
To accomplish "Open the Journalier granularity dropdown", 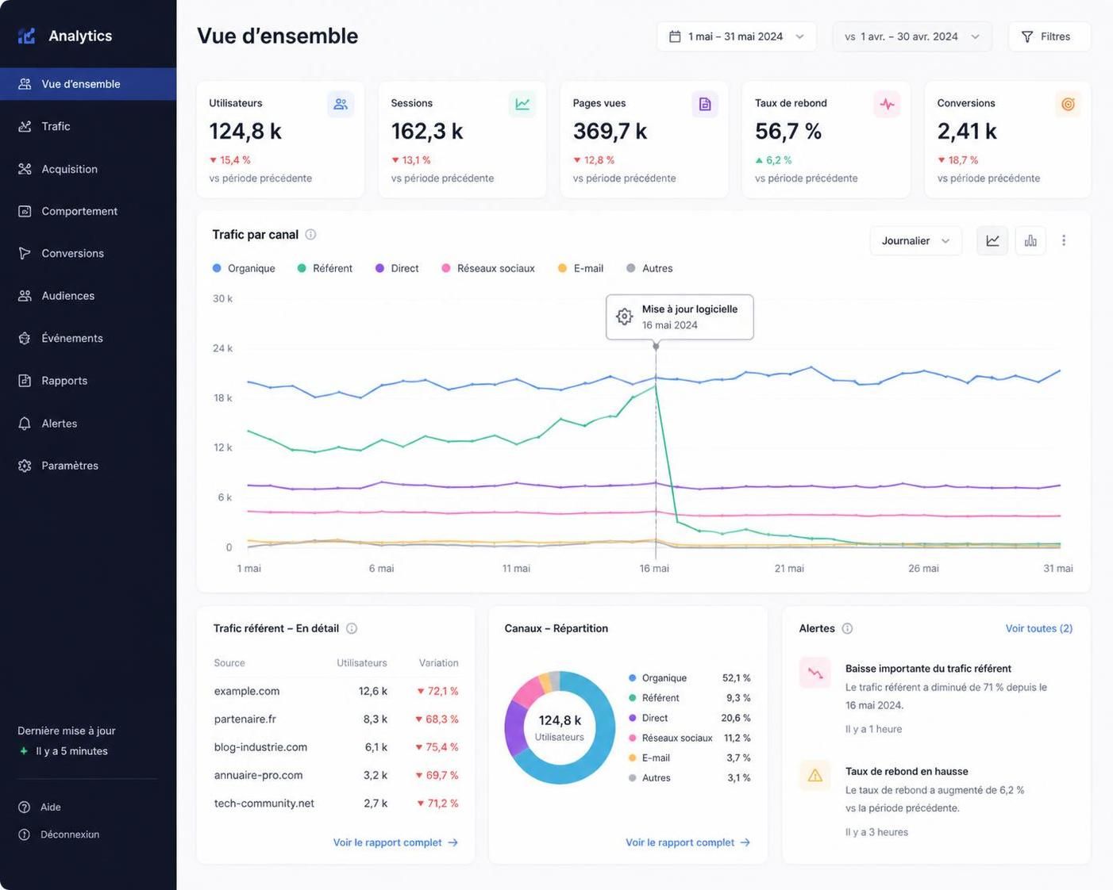I will [x=916, y=240].
